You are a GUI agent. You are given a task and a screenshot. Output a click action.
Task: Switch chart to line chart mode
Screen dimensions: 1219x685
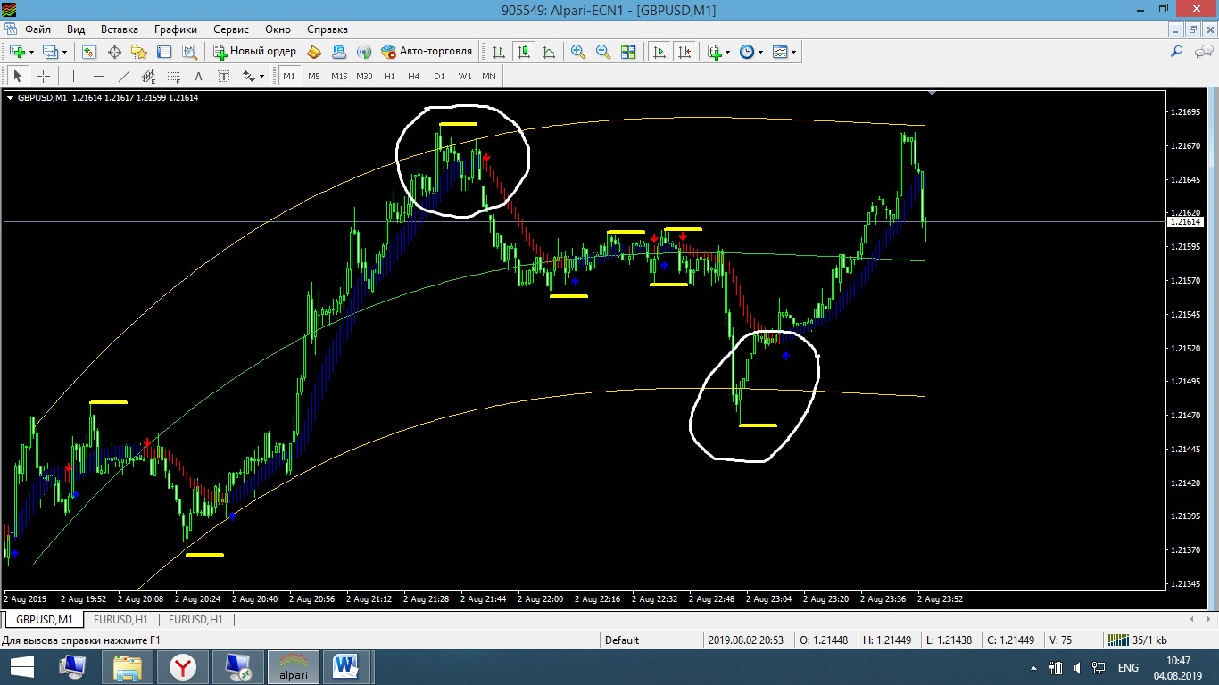549,52
